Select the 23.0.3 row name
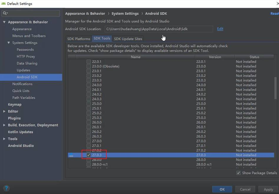The image size is (279, 194). (x=97, y=80)
